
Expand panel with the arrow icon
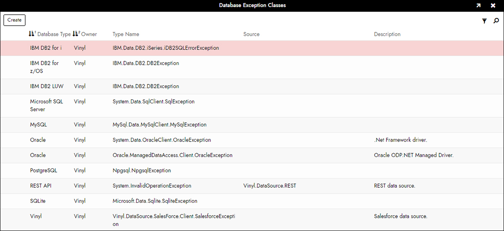478,5
